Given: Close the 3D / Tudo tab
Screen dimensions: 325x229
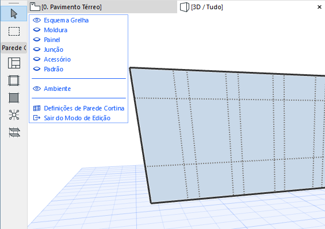Looking at the screenshot, I should click(319, 7).
